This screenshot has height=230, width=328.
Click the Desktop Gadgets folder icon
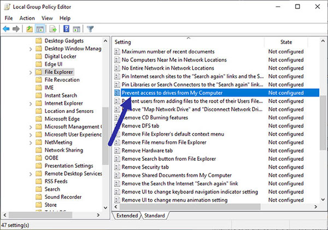(39, 41)
